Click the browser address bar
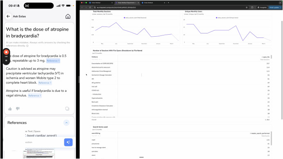Image resolution: width=283 pixels, height=159 pixels. pyautogui.click(x=170, y=7)
